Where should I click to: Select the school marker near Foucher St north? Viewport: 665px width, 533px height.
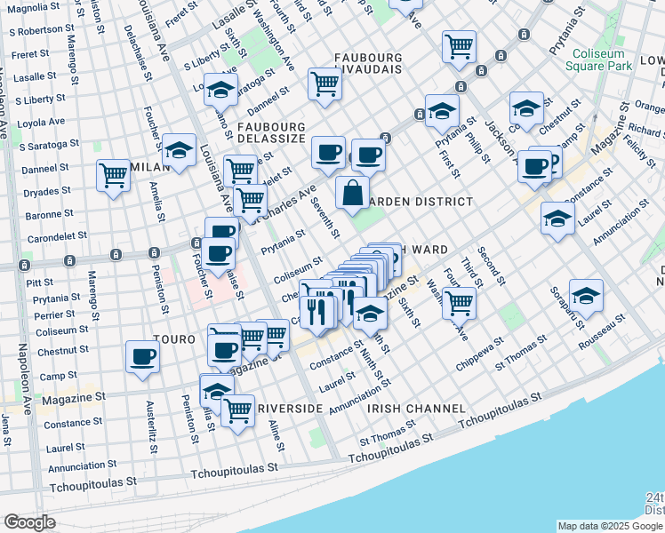(x=179, y=149)
